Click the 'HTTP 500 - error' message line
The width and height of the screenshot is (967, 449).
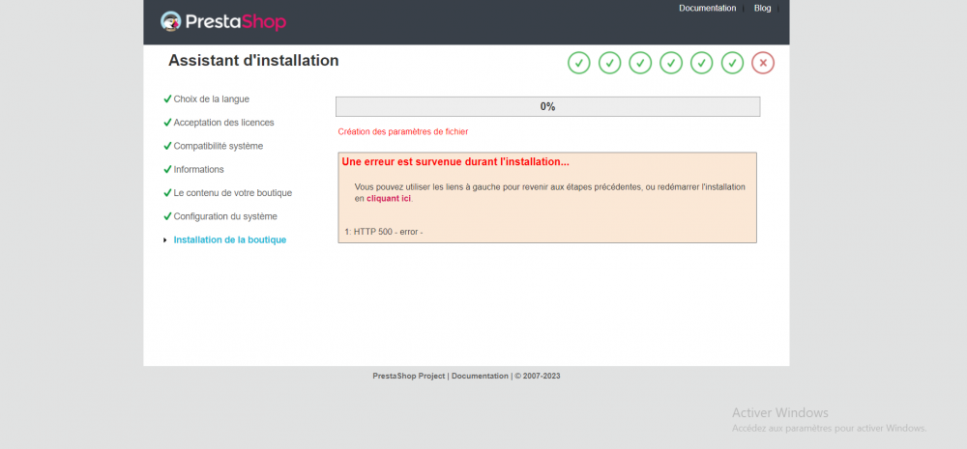click(x=384, y=232)
